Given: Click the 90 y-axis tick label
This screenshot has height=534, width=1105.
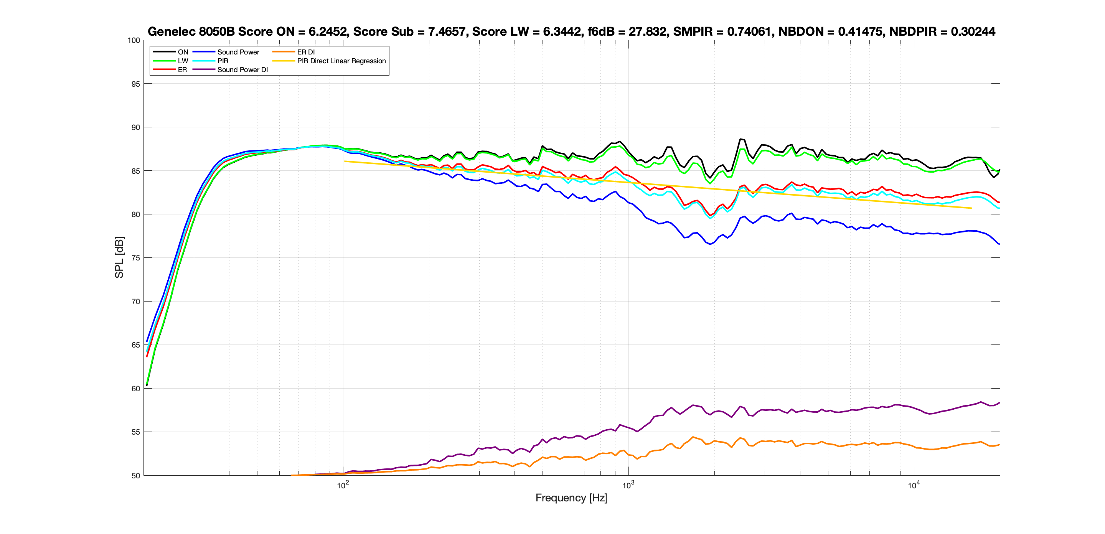Looking at the screenshot, I should click(x=135, y=127).
